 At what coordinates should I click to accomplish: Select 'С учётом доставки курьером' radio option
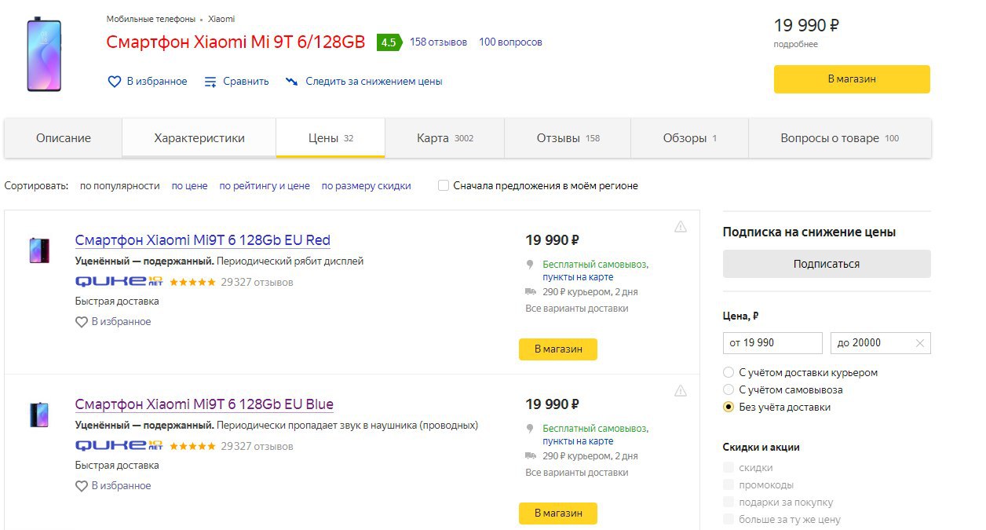tap(729, 373)
